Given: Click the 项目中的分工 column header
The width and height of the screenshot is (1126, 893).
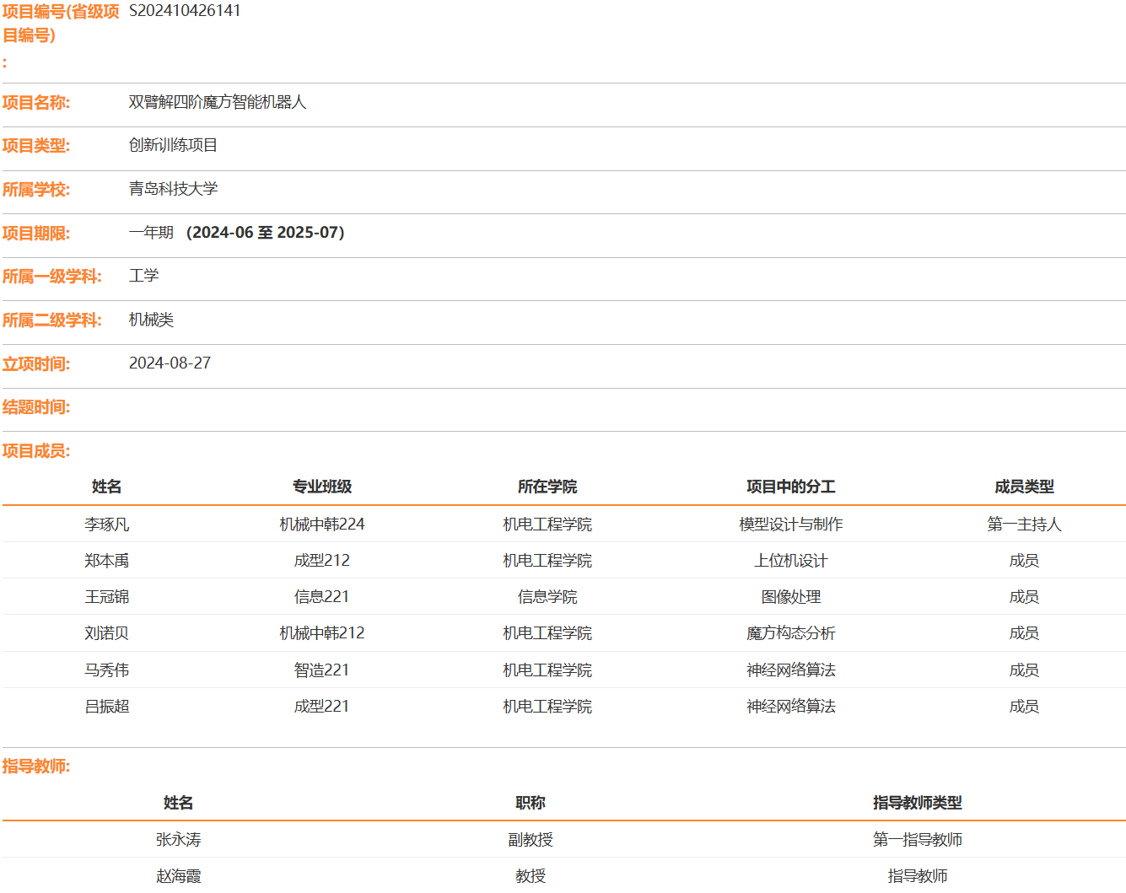Looking at the screenshot, I should [790, 487].
